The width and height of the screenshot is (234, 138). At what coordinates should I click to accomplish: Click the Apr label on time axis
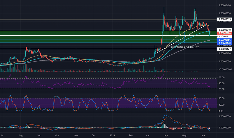[x=166, y=135]
